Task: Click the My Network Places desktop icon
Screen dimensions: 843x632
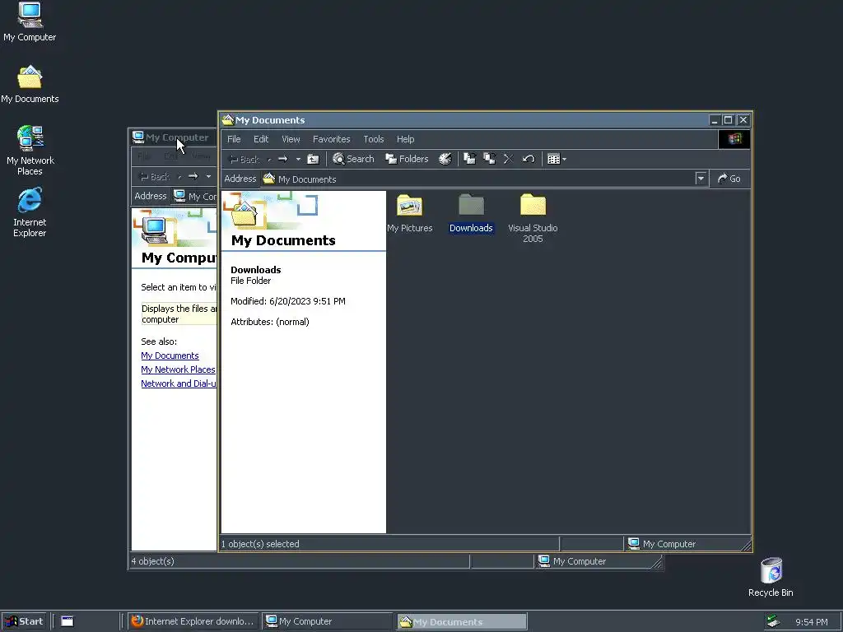Action: 30,151
